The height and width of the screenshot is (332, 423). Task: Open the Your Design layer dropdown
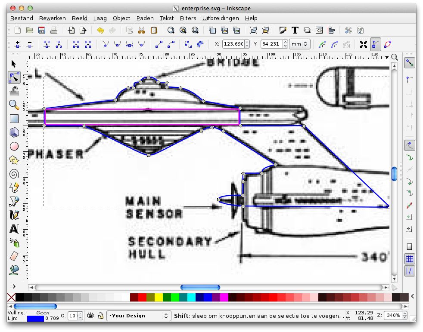click(x=139, y=316)
